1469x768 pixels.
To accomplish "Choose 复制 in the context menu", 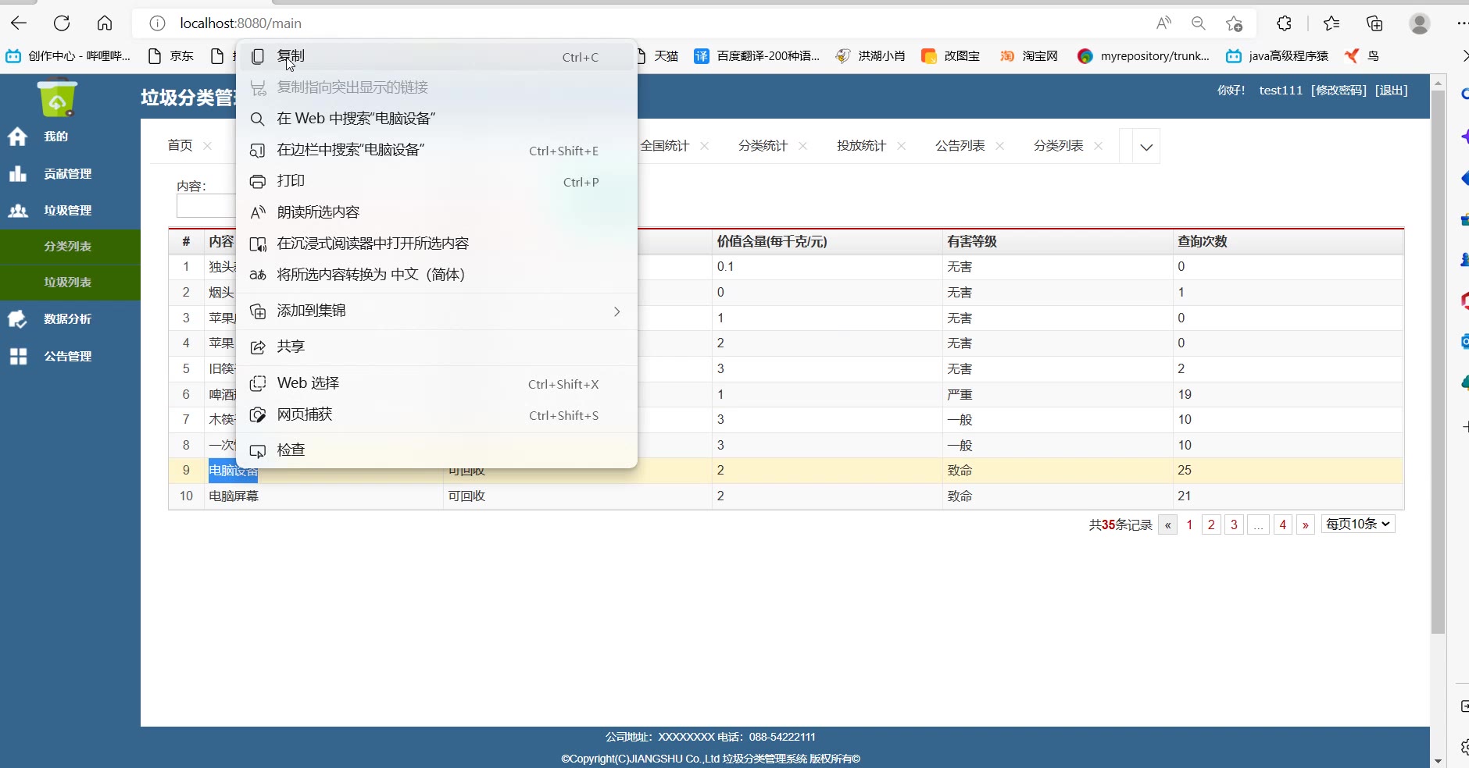I will pyautogui.click(x=437, y=56).
